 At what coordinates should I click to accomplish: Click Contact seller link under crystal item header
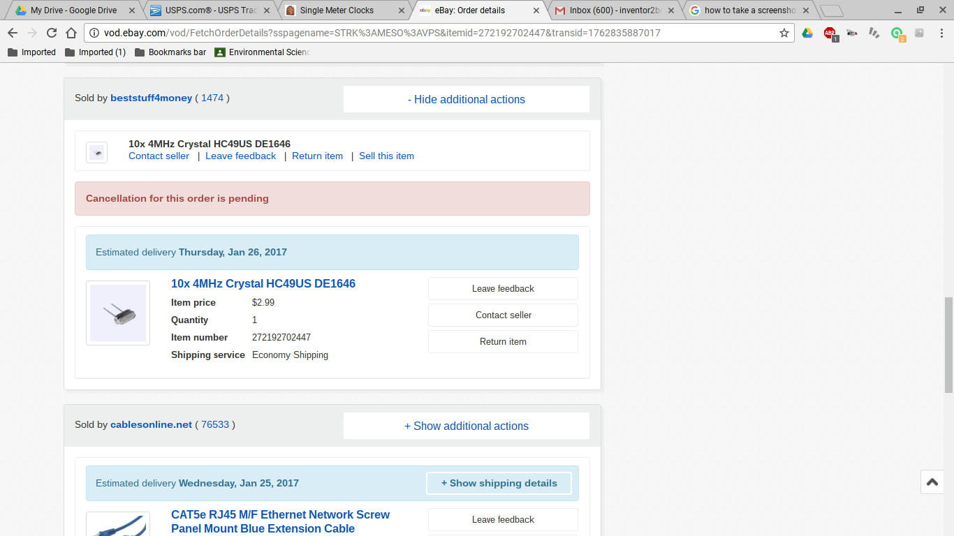pos(159,156)
